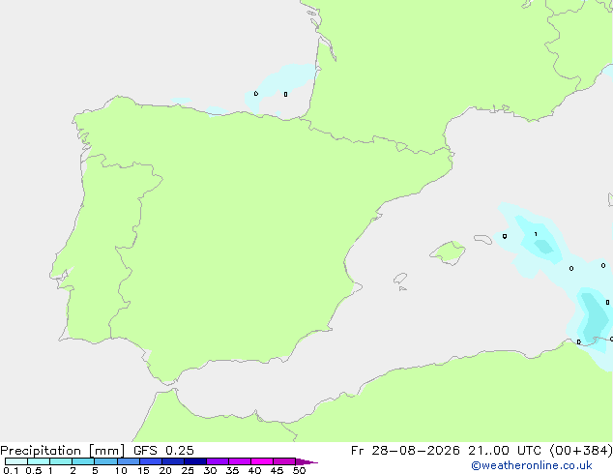The width and height of the screenshot is (613, 474).
Task: Click the "Precipitation [mm]" title text
Action: 62,451
